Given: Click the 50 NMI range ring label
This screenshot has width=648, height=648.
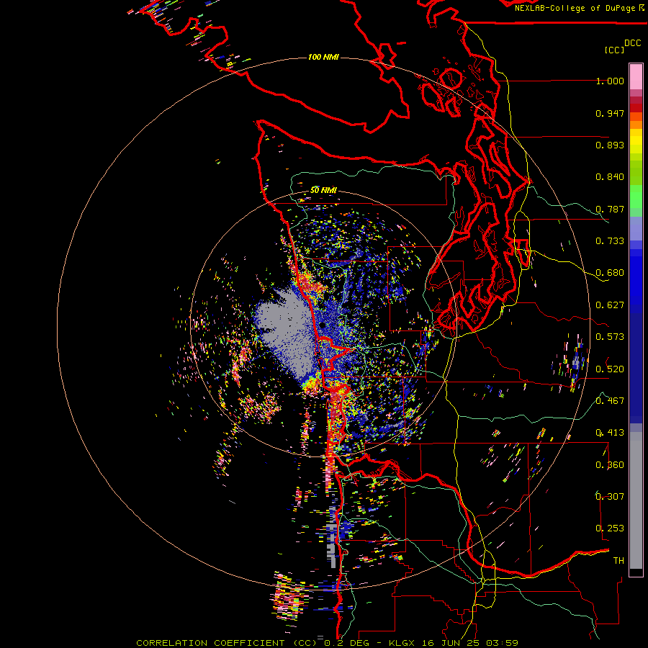Looking at the screenshot, I should point(323,190).
